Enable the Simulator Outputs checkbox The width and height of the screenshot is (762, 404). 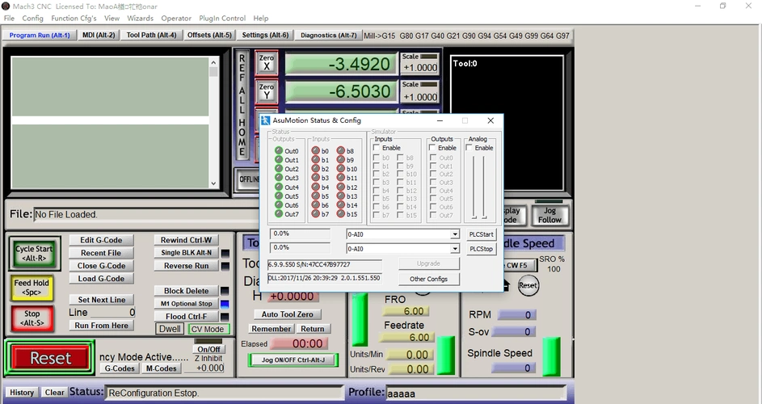tap(432, 148)
